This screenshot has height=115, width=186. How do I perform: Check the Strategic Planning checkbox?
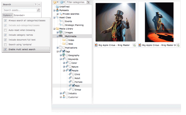click(x=64, y=25)
